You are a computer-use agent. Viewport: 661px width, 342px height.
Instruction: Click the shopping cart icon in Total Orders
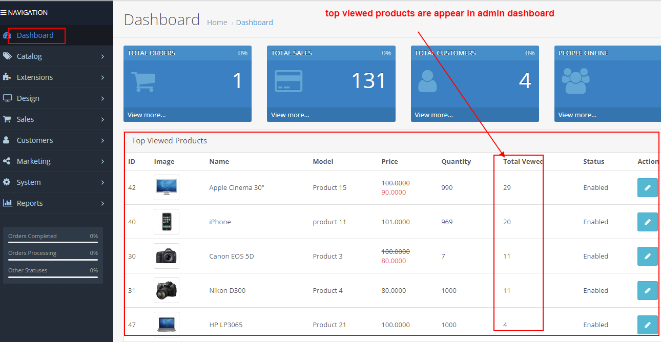pos(143,81)
